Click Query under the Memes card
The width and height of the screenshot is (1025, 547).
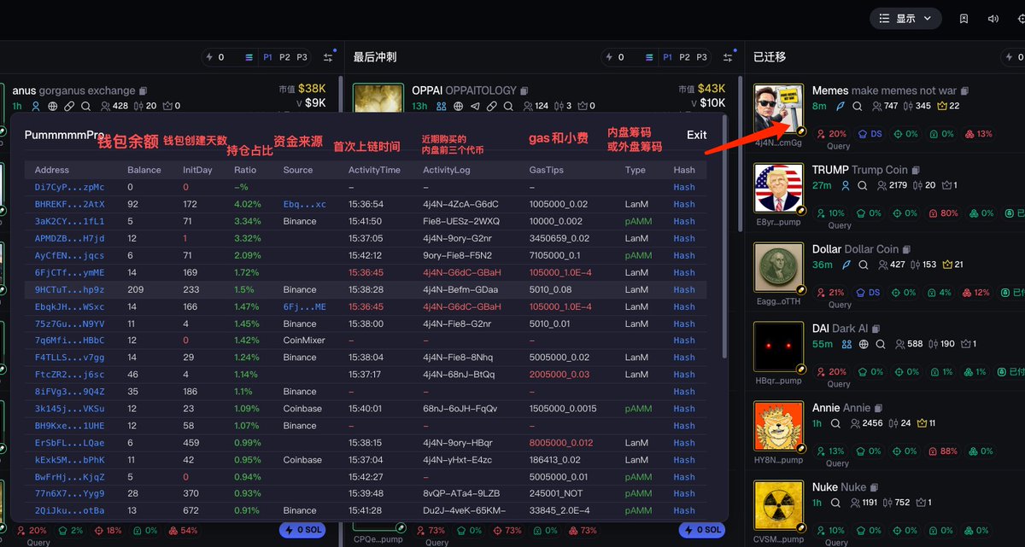839,146
